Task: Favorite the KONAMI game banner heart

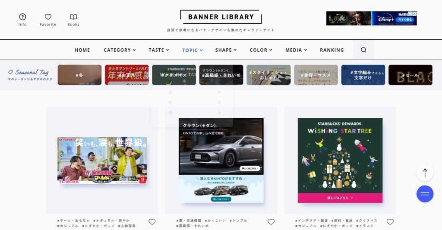Action: pos(152,222)
